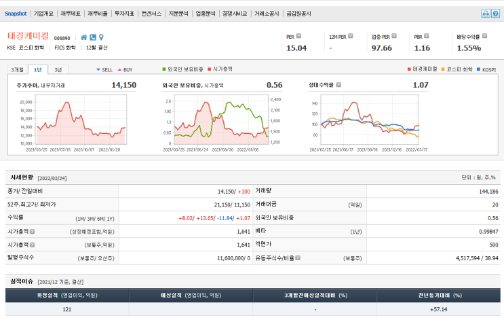Open the 투자지표 menu
The height and width of the screenshot is (318, 504).
[124, 14]
